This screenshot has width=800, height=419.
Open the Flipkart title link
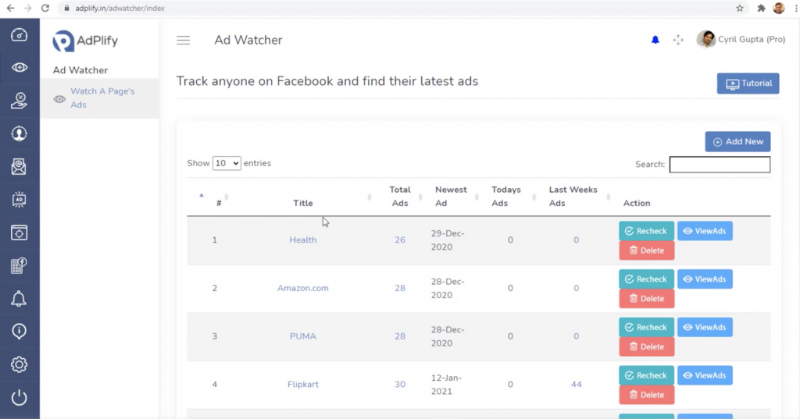(x=303, y=385)
